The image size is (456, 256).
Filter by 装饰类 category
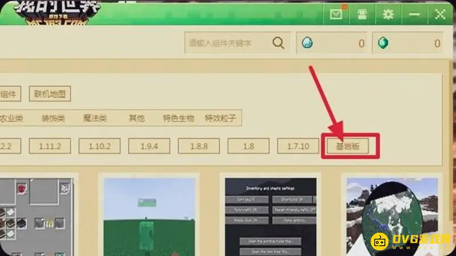coord(53,119)
